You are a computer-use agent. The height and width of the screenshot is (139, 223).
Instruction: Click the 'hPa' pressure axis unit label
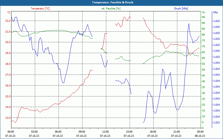(215, 13)
